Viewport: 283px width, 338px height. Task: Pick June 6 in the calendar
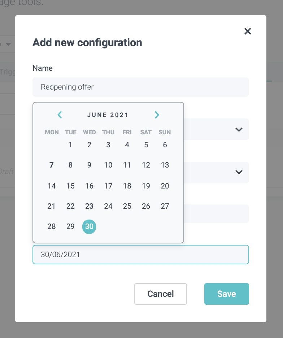pyautogui.click(x=165, y=145)
